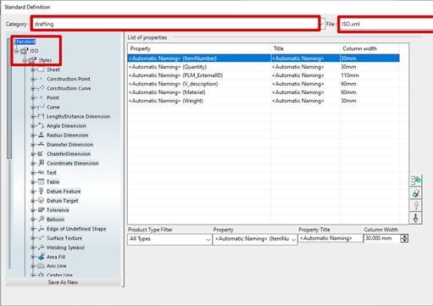Select the Axis Line tree label

[x=57, y=266]
